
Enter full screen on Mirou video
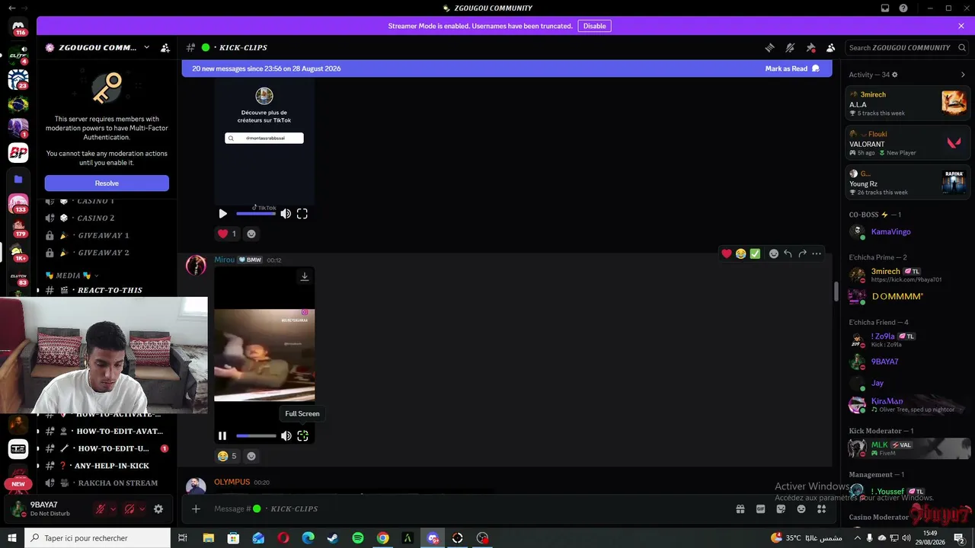(x=302, y=436)
